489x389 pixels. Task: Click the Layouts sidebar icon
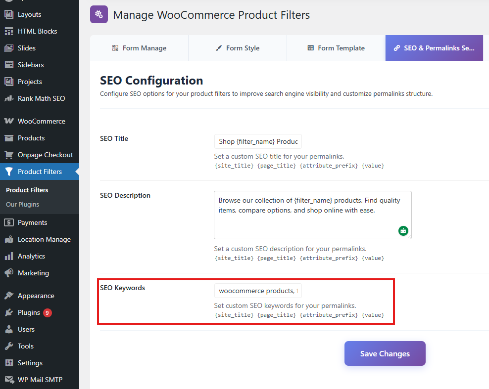pyautogui.click(x=9, y=14)
